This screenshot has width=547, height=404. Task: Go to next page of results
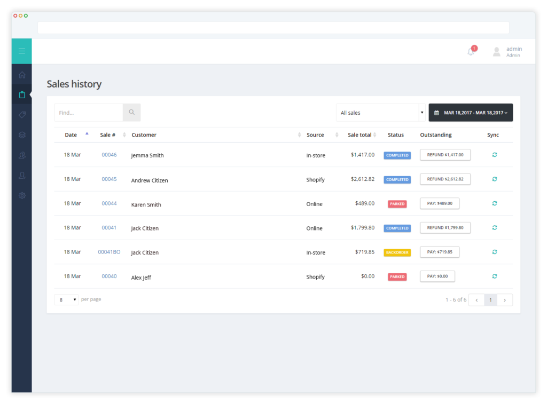(505, 300)
